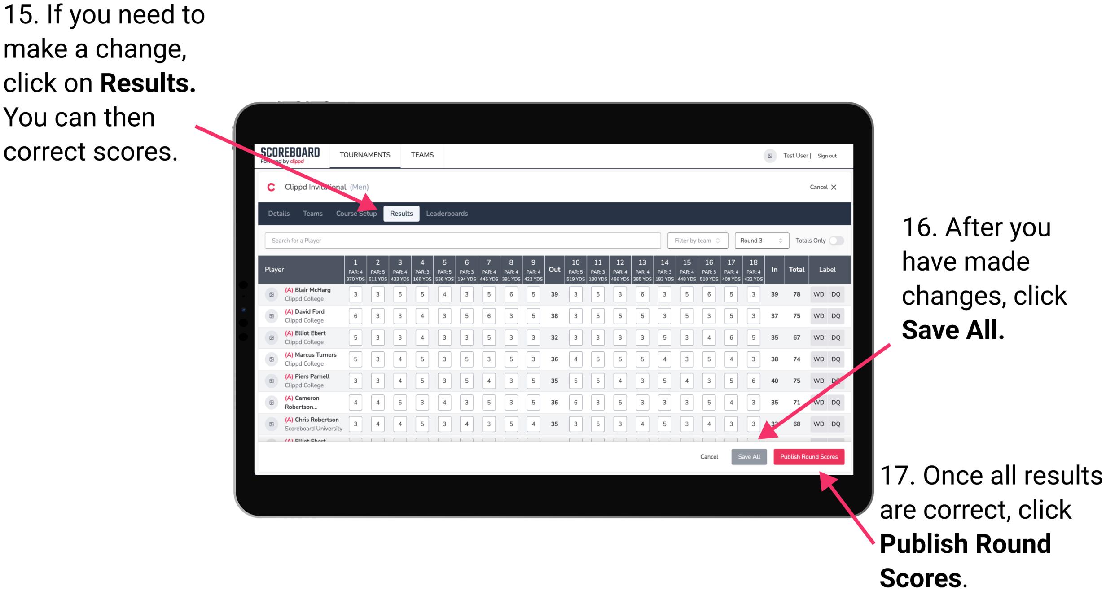Viewport: 1106px width, 595px height.
Task: Click the Details tab
Action: point(280,213)
